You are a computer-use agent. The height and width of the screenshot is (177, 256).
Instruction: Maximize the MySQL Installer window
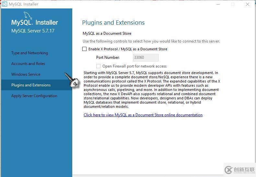(233, 4)
